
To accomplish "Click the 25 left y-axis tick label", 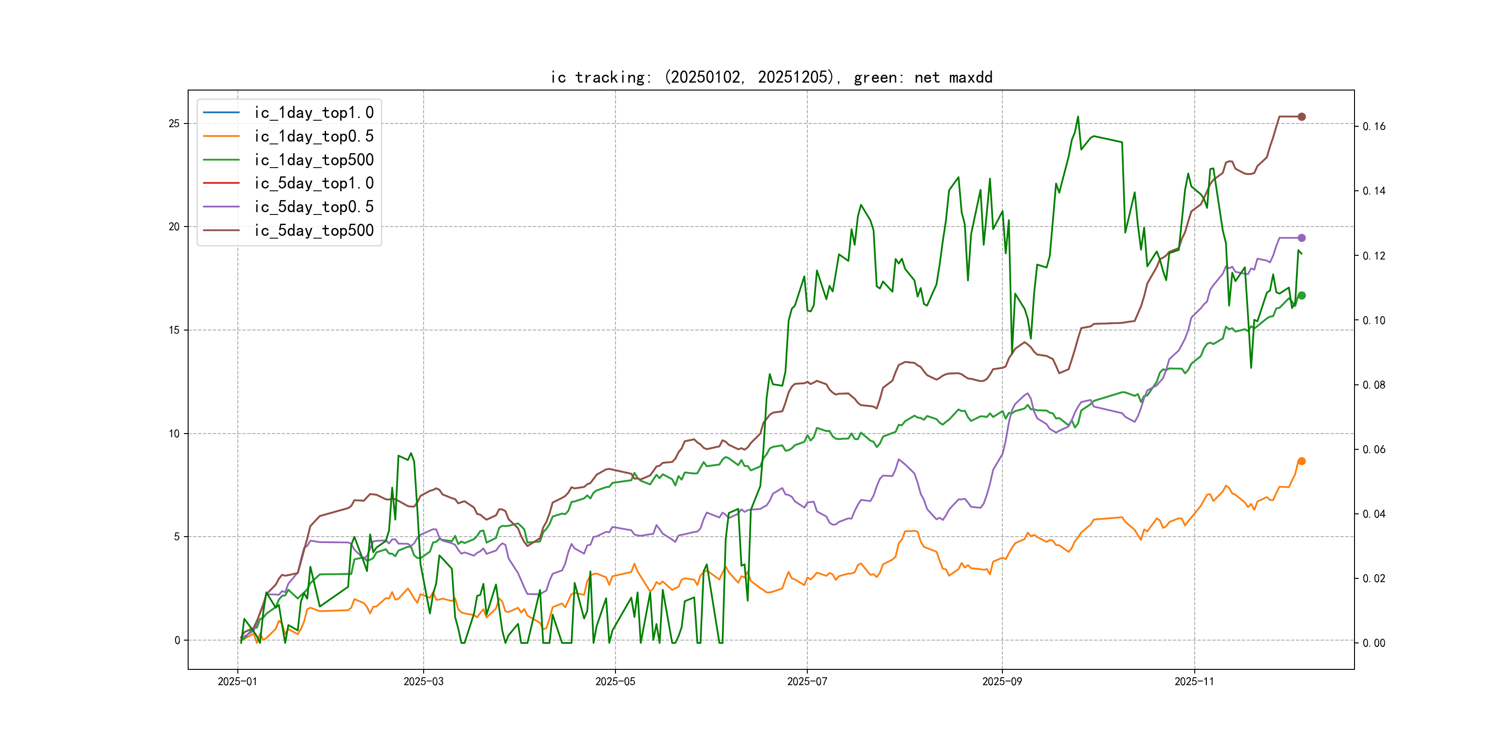I will tap(174, 123).
